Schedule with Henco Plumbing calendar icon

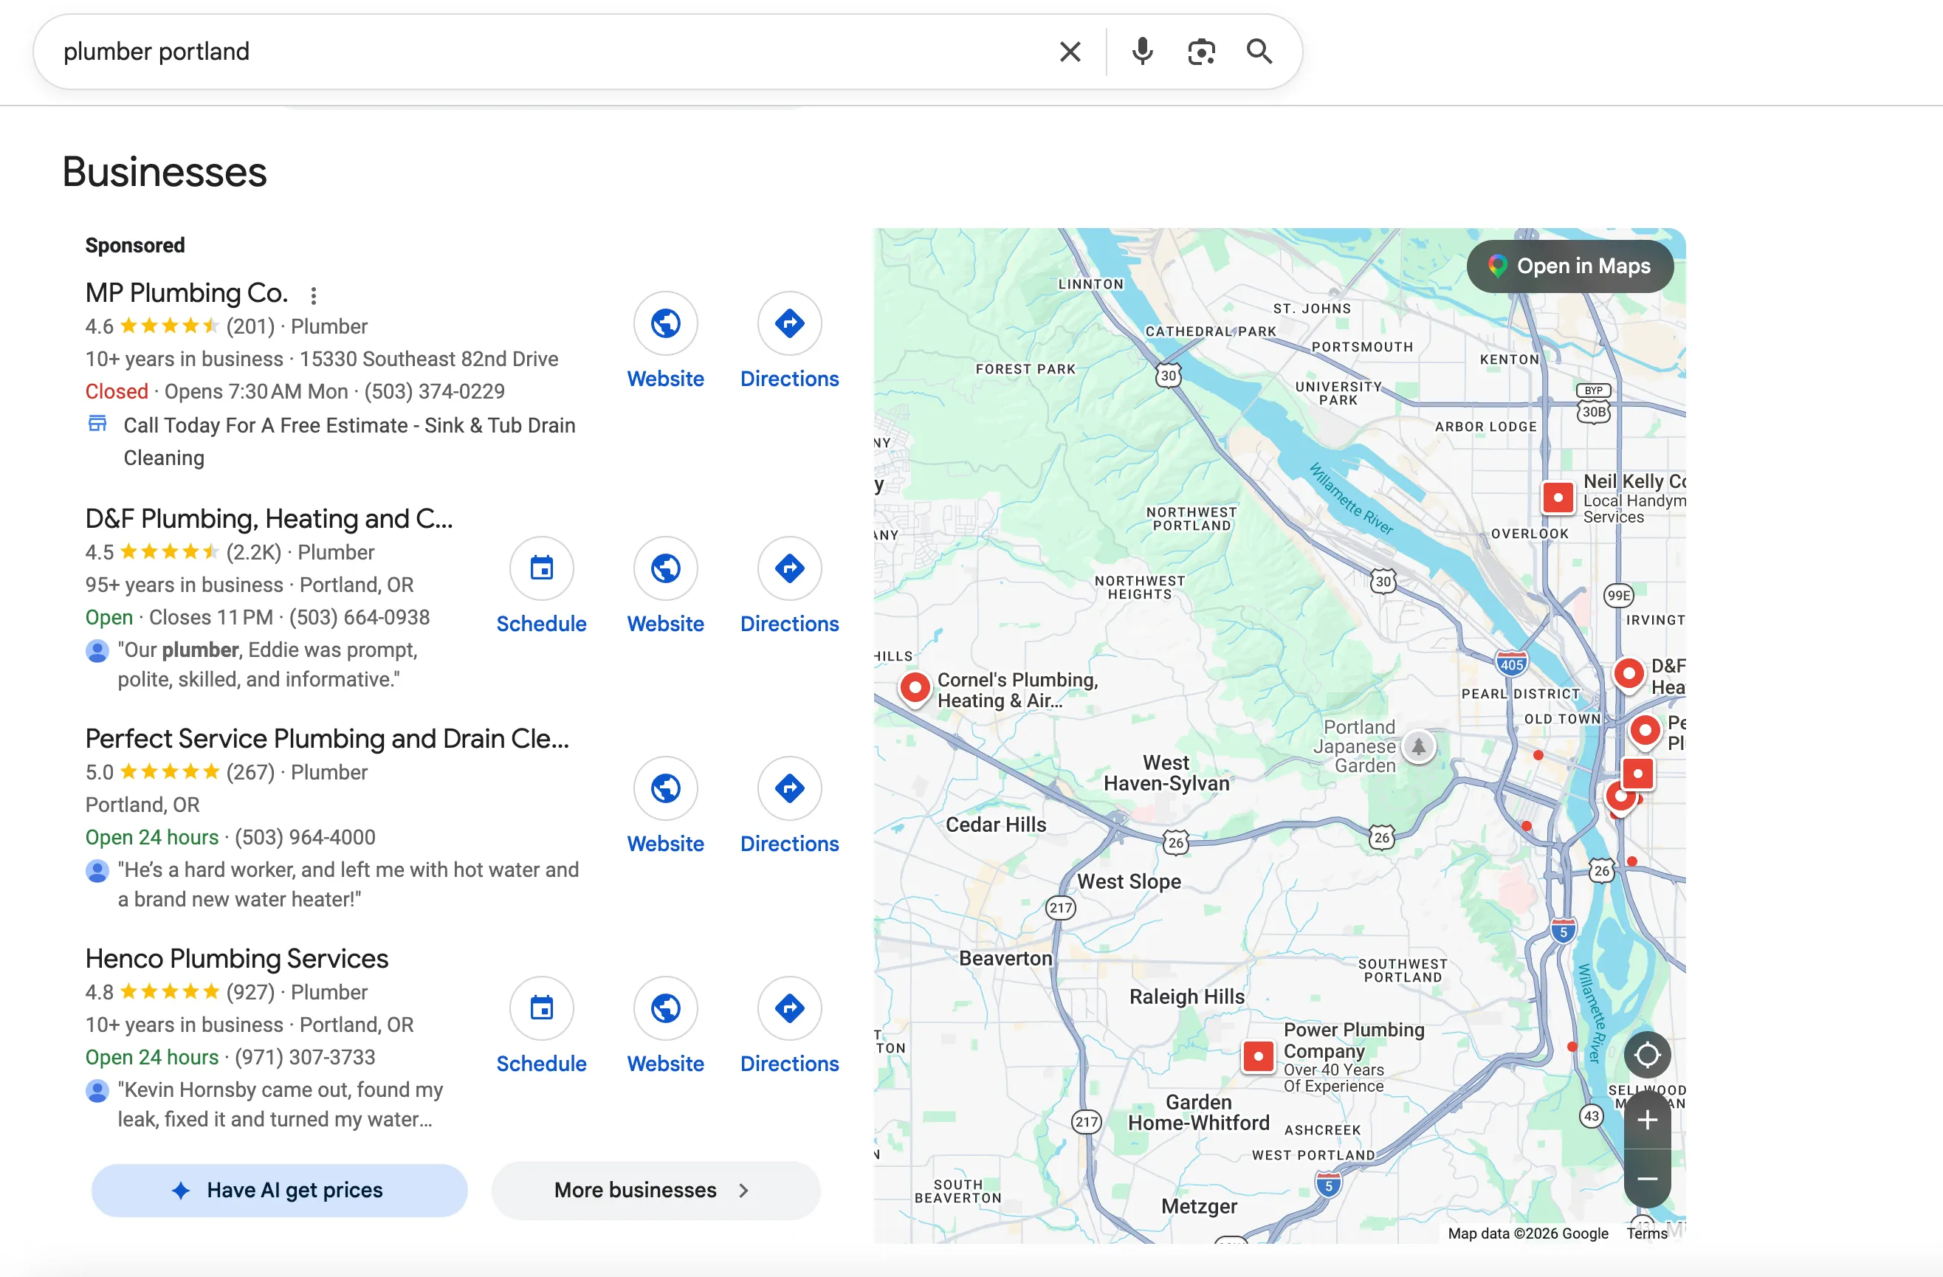pyautogui.click(x=541, y=1008)
